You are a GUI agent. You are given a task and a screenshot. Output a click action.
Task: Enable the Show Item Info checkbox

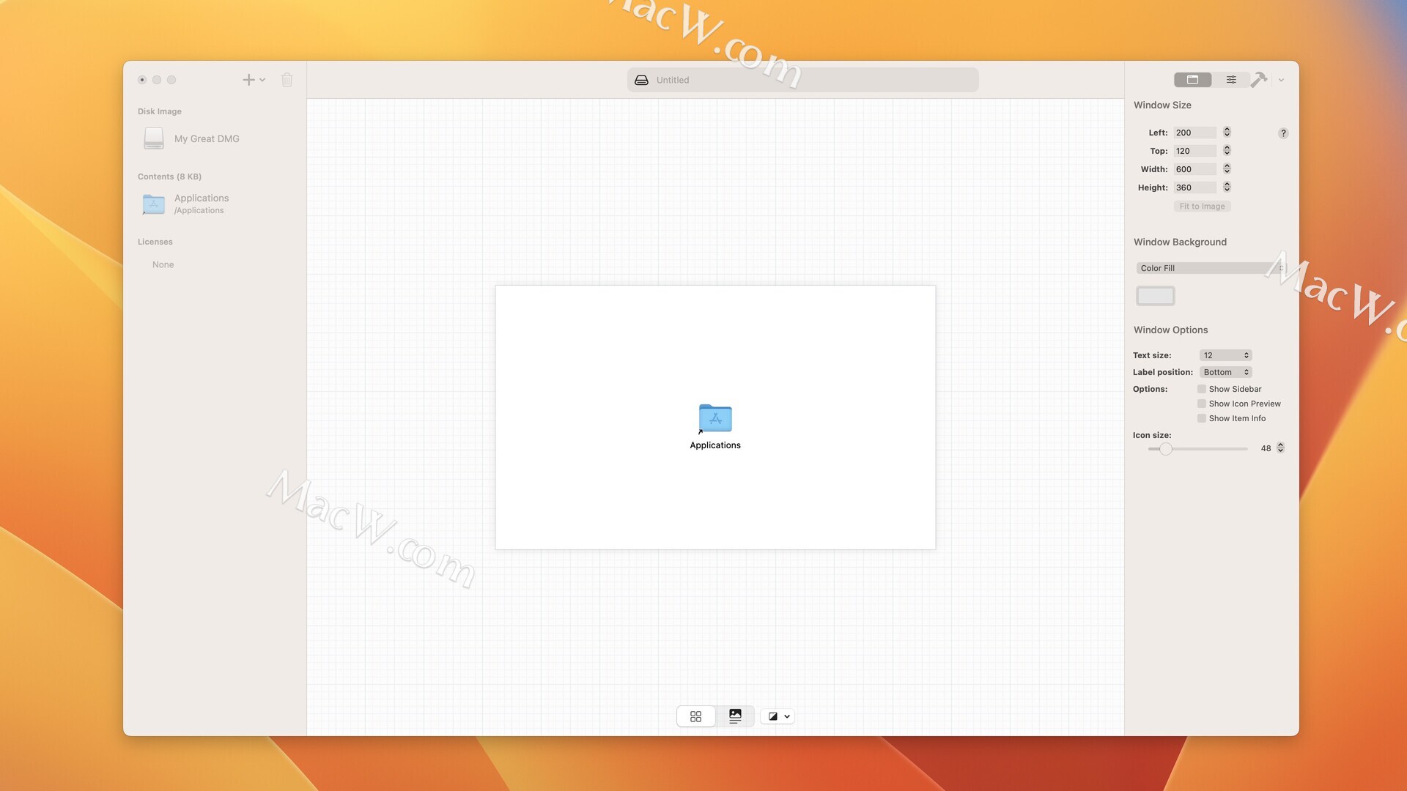click(1202, 418)
